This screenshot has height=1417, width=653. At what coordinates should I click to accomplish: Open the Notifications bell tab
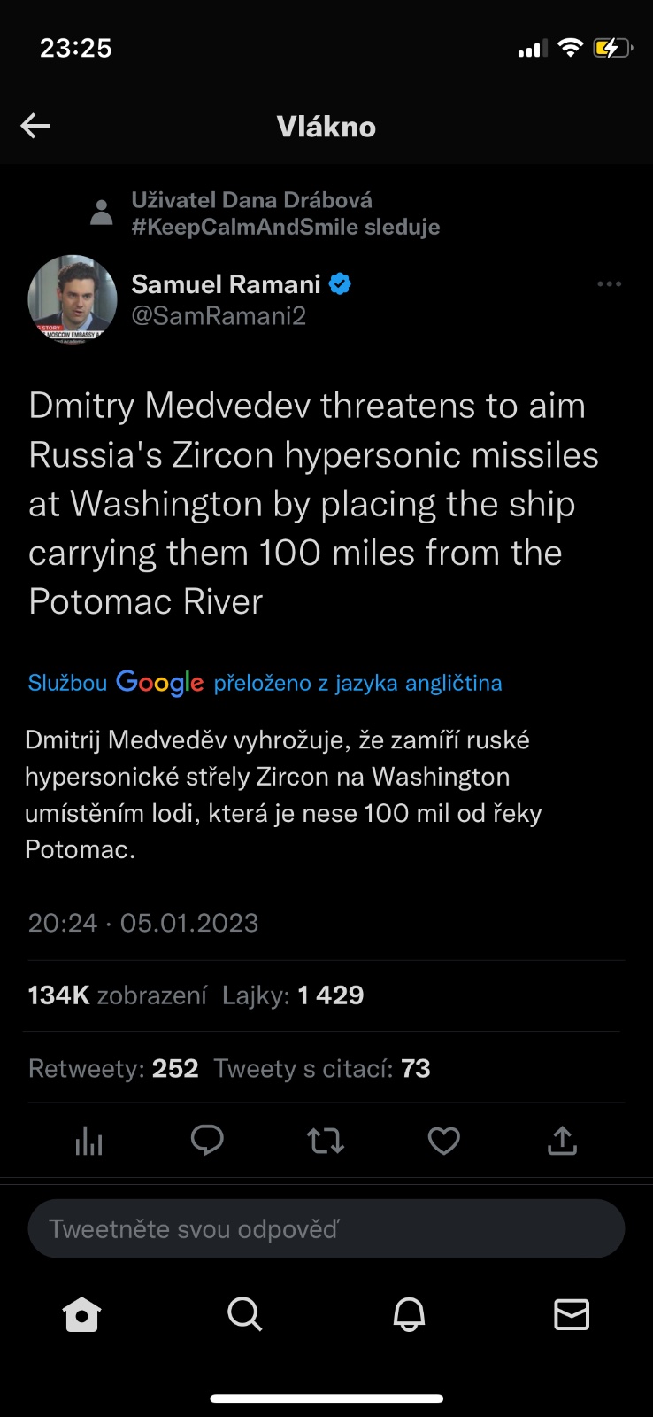tap(409, 1315)
